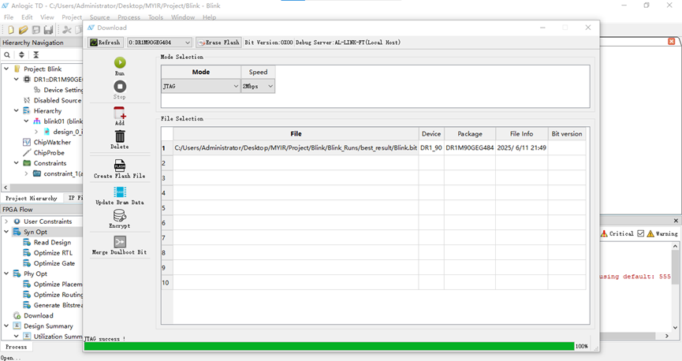Open the device DR1M90GEG484 dropdown
The width and height of the screenshot is (682, 361).
(159, 43)
